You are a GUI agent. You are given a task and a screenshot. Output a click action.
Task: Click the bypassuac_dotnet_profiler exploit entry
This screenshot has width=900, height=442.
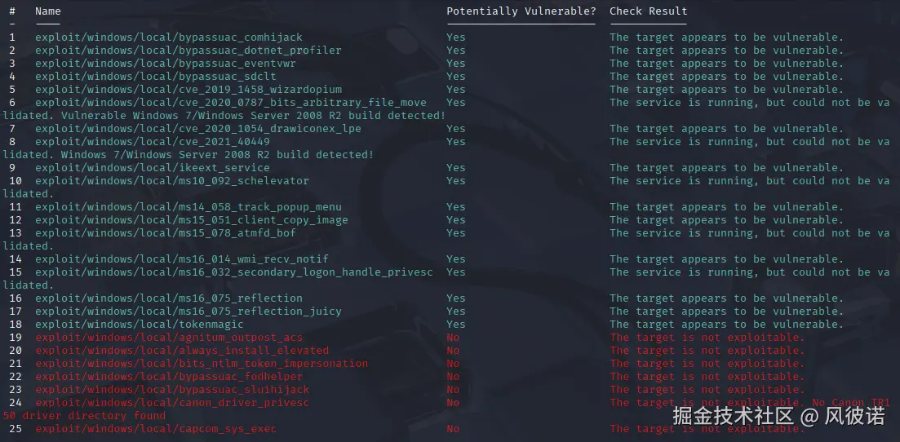[x=188, y=51]
